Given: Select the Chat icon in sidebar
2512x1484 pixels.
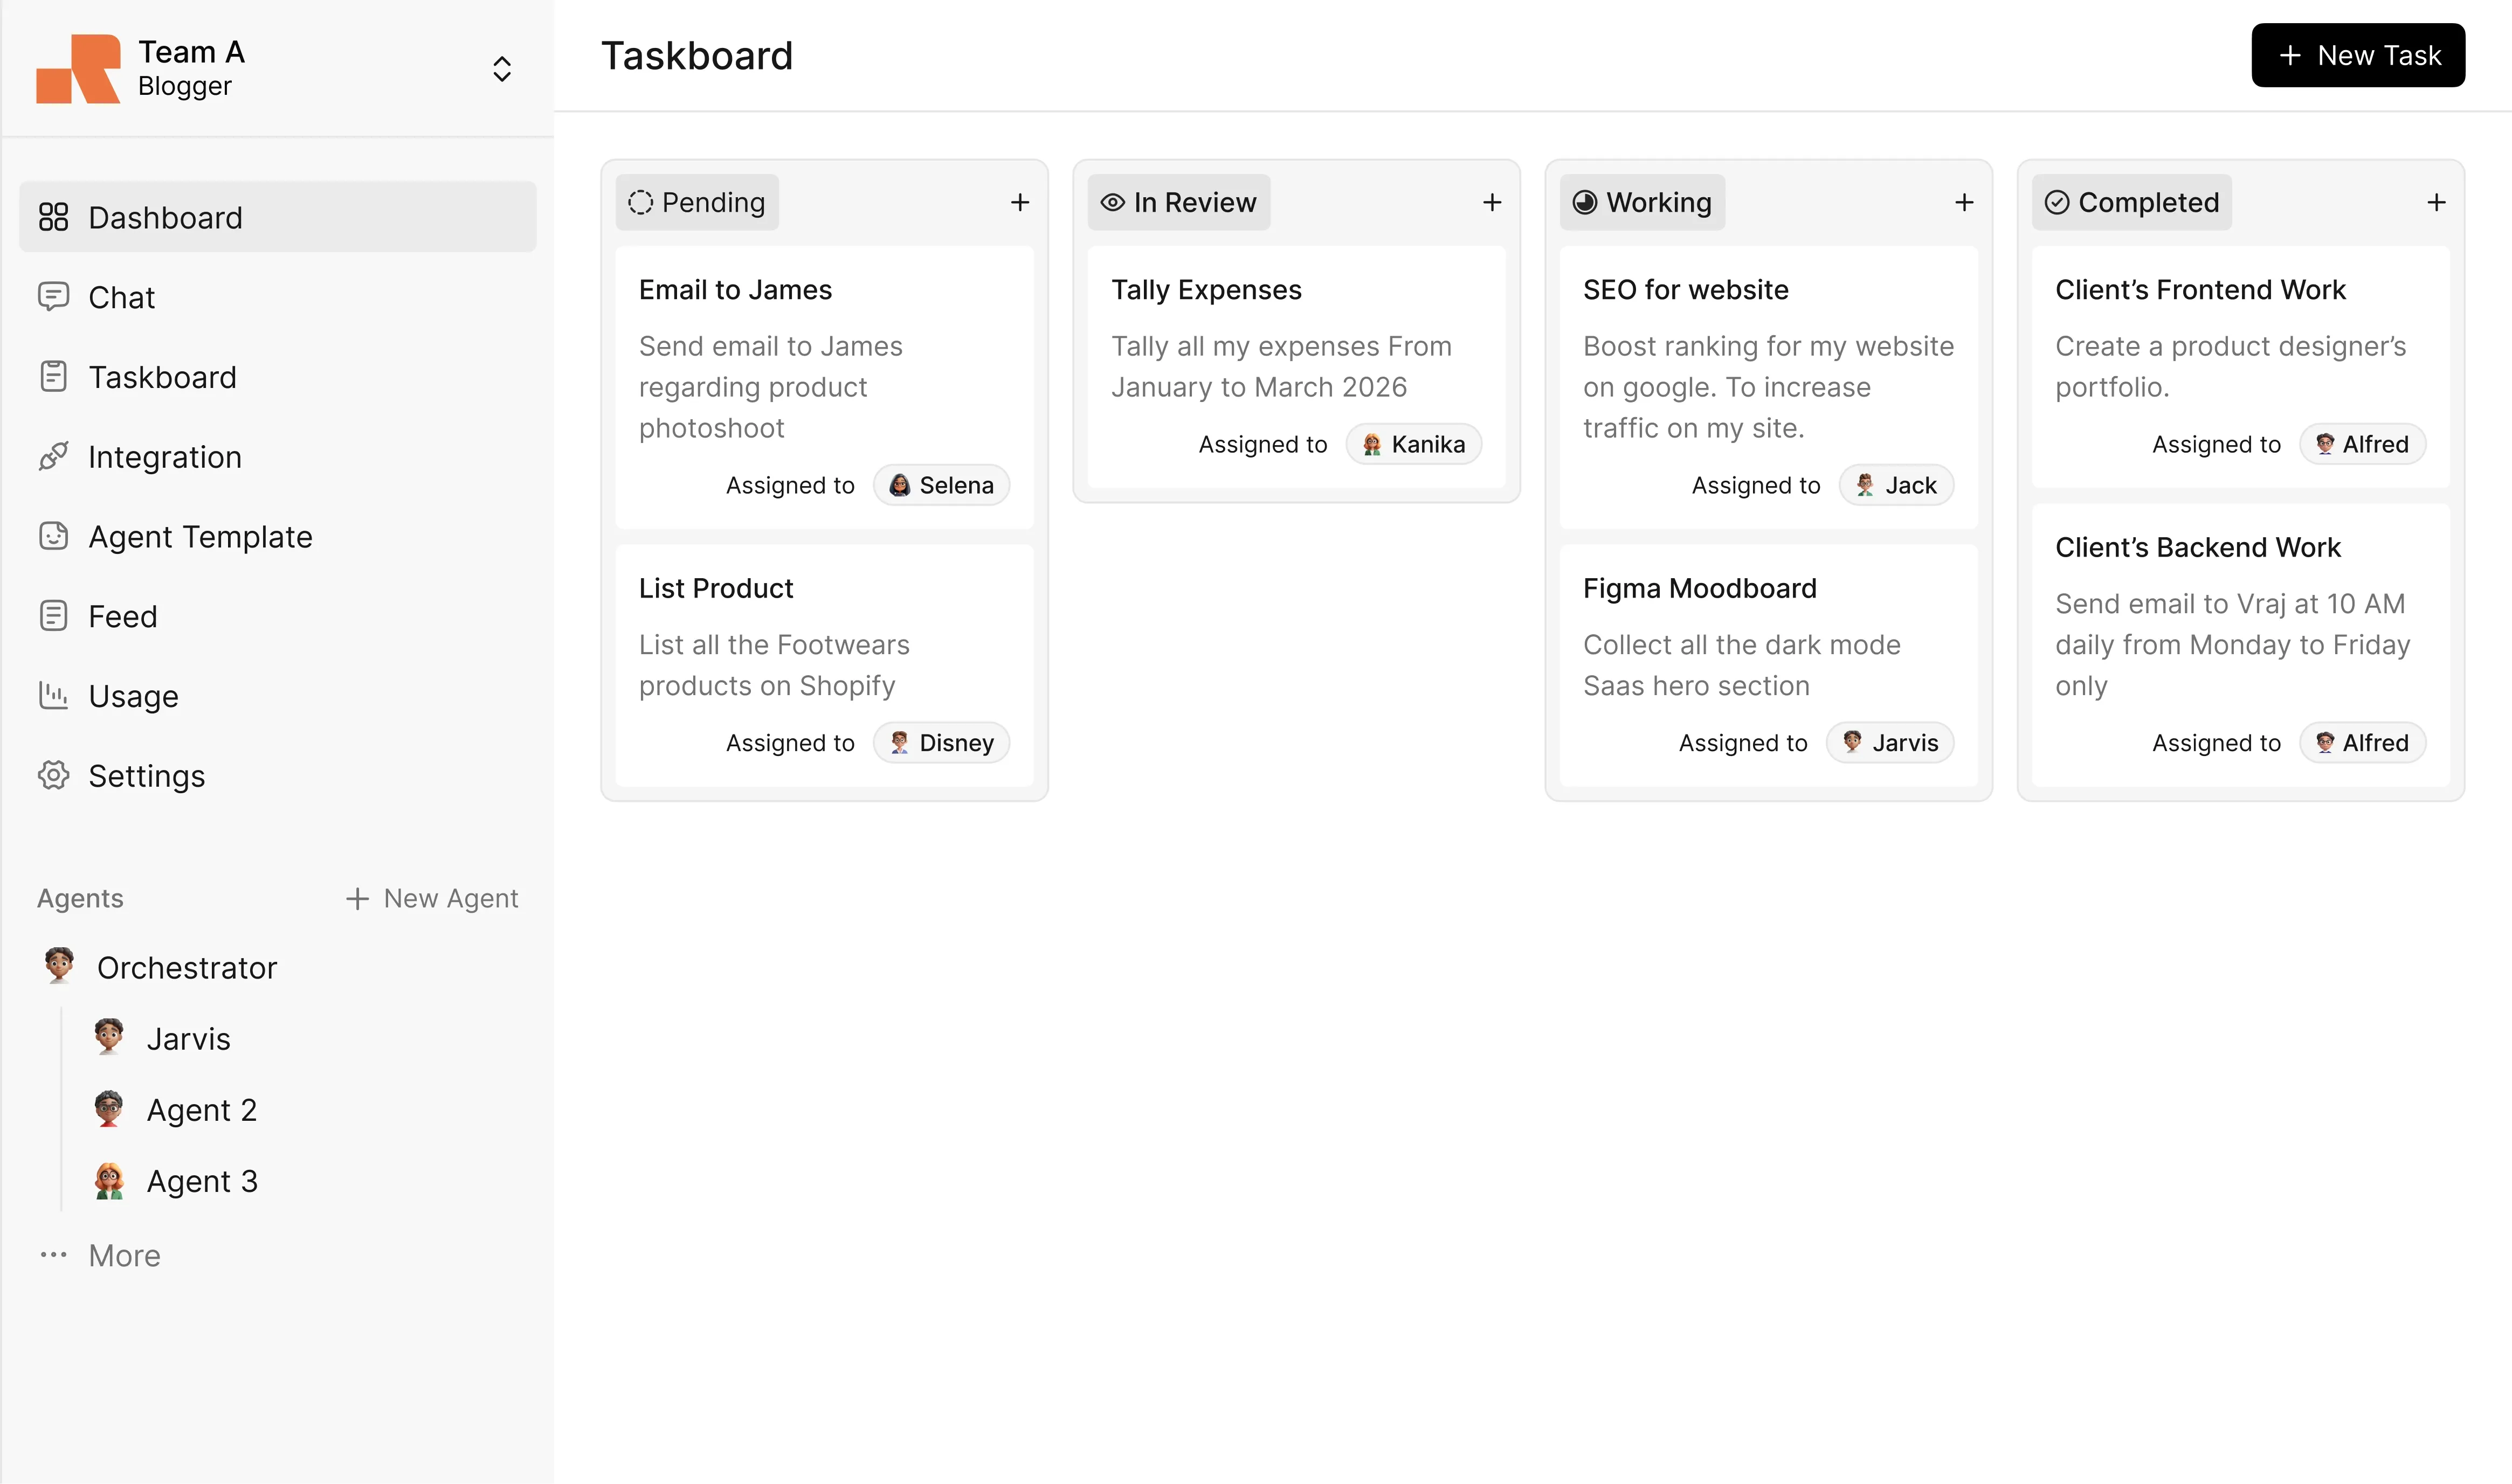Looking at the screenshot, I should [x=53, y=296].
